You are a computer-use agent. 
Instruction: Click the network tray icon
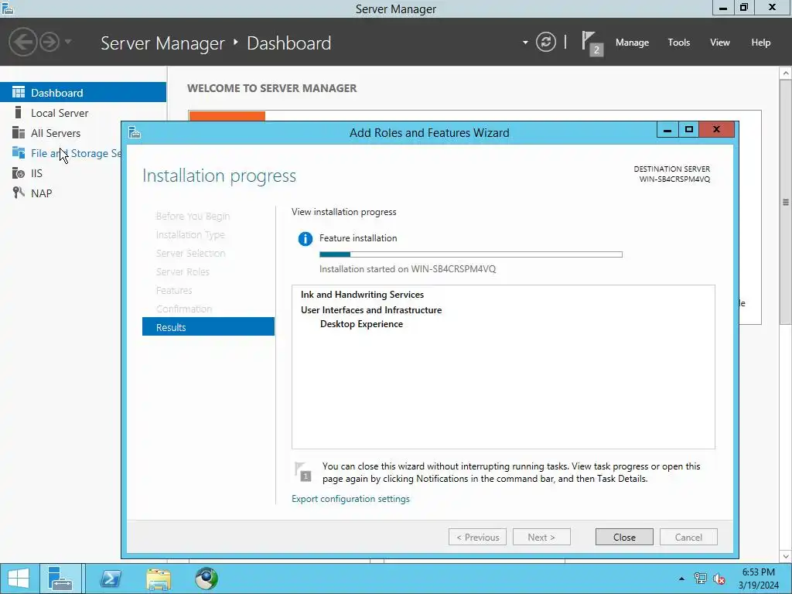coord(701,579)
